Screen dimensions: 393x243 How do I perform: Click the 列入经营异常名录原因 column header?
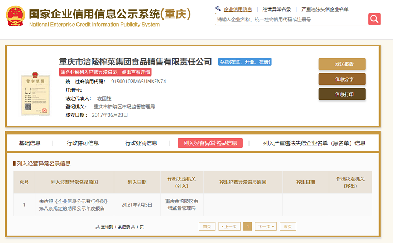(x=74, y=182)
